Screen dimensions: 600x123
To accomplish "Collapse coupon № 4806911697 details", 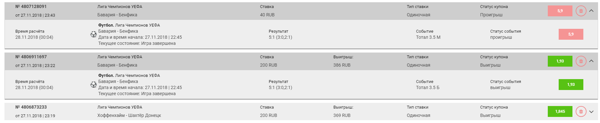I will (x=591, y=61).
